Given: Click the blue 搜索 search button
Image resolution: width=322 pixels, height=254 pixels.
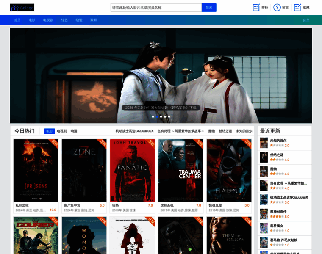Looking at the screenshot, I should (209, 8).
